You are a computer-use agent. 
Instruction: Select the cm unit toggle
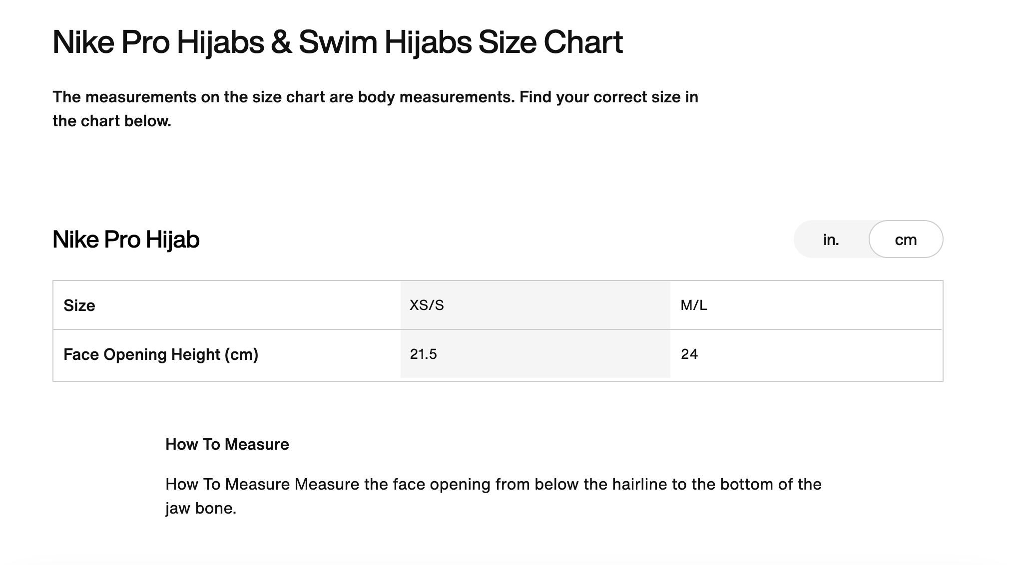905,240
